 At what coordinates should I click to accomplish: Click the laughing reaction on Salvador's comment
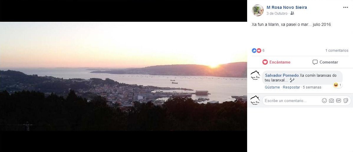[336, 85]
